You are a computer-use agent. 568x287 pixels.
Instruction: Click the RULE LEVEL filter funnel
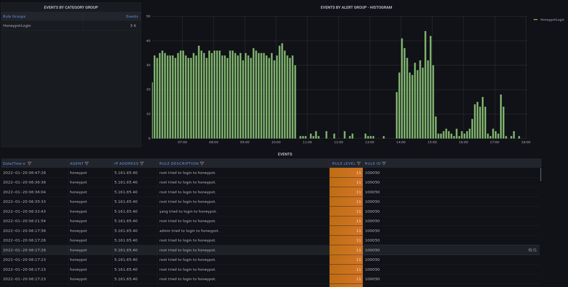(x=359, y=164)
